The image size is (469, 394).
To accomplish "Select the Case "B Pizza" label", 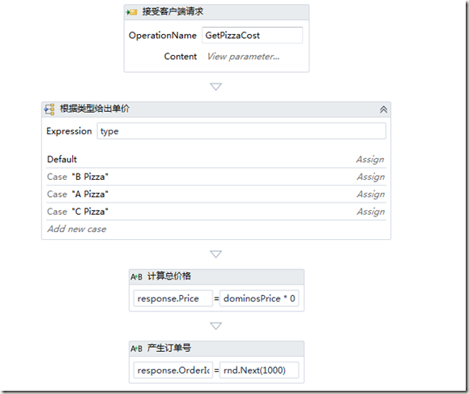I will pos(78,177).
